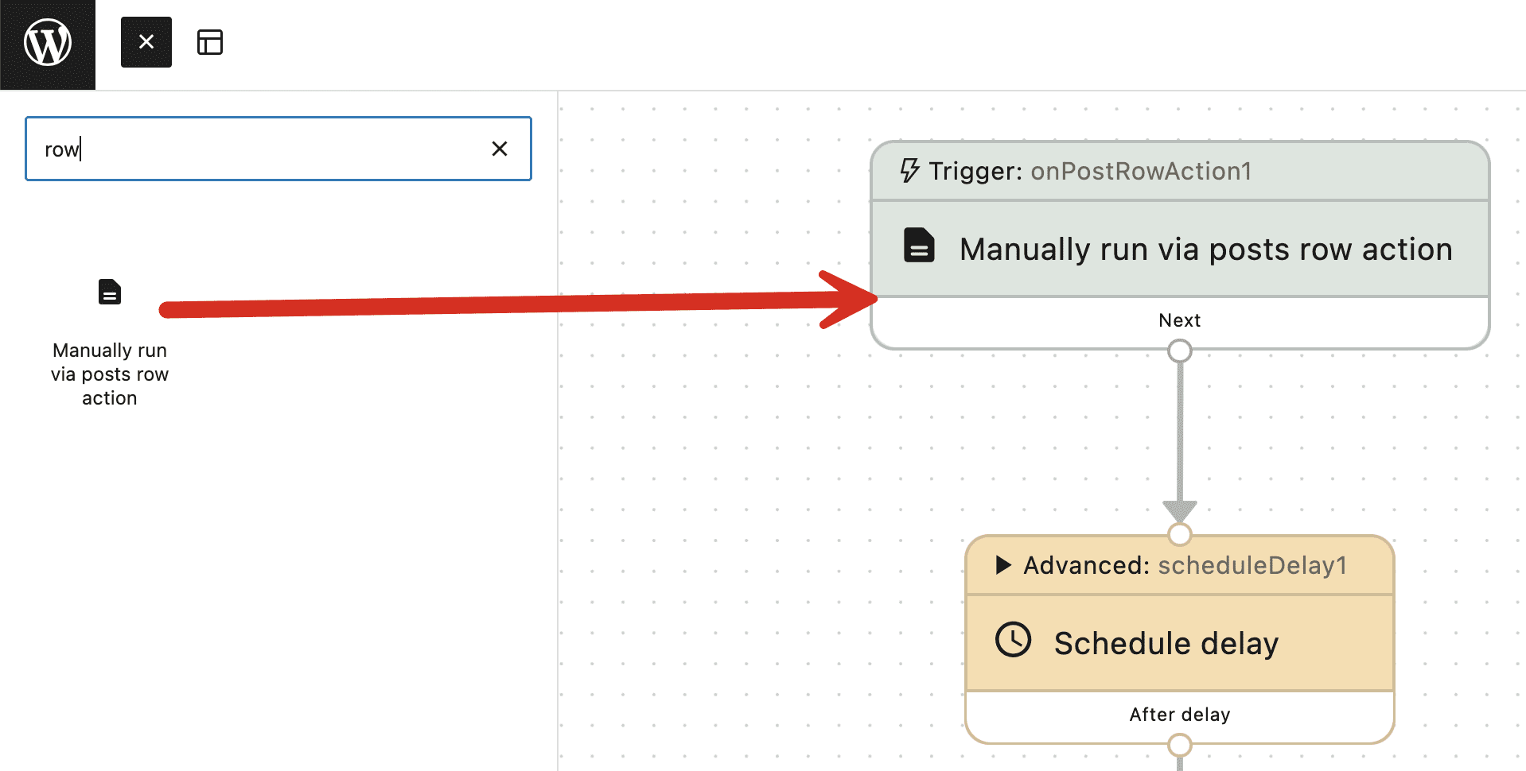Focus the search field containing "row"
Screen dimensions: 1526x771
tap(255, 149)
